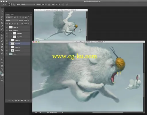Open the tool preset picker arrow
This screenshot has height=115, width=147.
tap(5, 5)
